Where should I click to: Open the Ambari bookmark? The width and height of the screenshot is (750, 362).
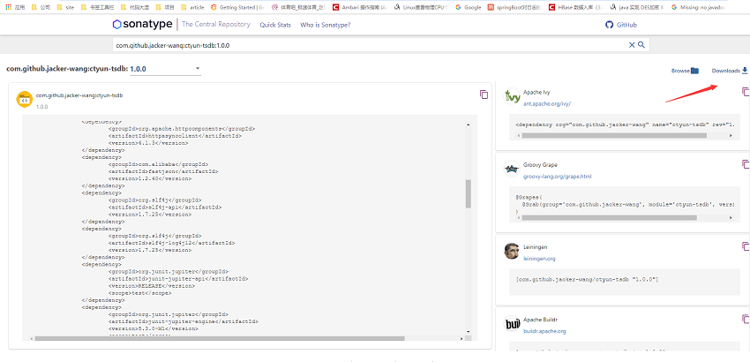(x=359, y=7)
